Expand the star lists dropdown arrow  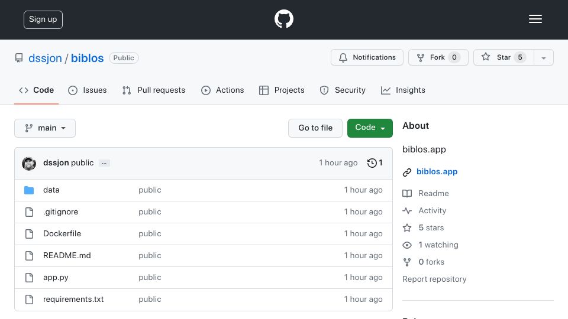(543, 58)
